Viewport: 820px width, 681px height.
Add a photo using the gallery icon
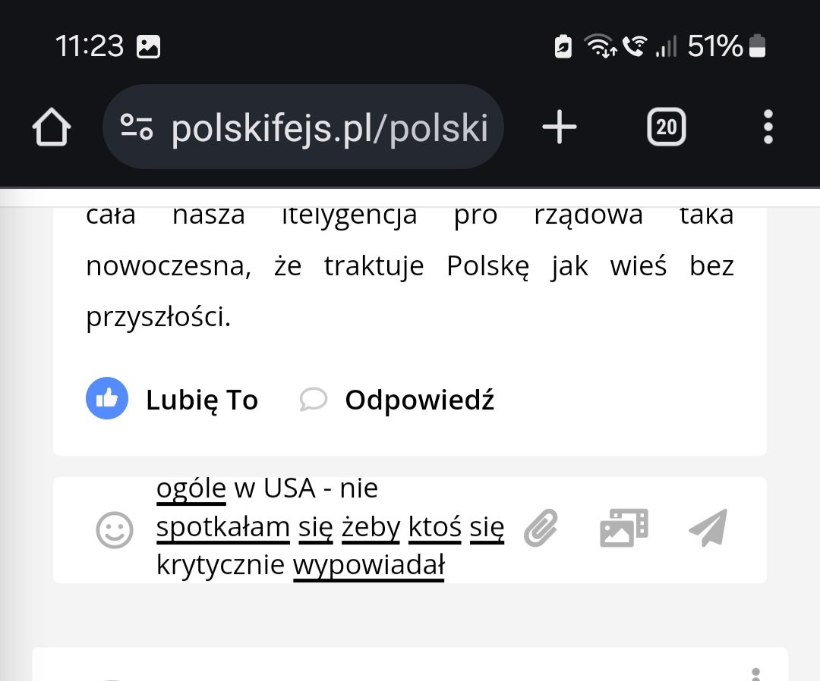click(x=623, y=528)
